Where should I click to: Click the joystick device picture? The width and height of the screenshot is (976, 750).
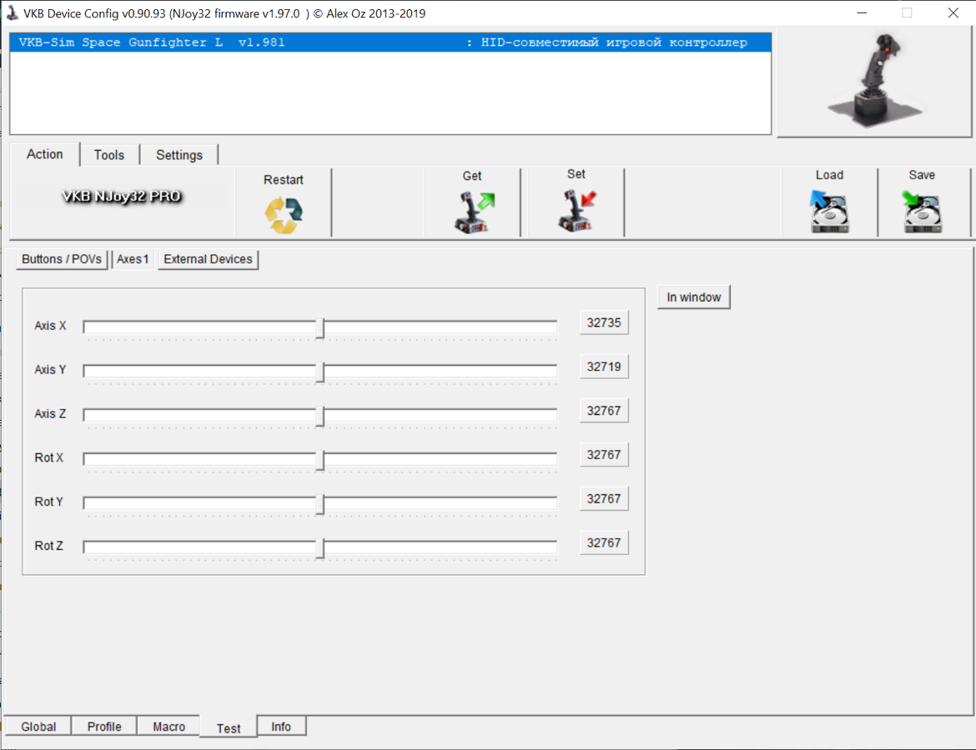click(x=874, y=82)
